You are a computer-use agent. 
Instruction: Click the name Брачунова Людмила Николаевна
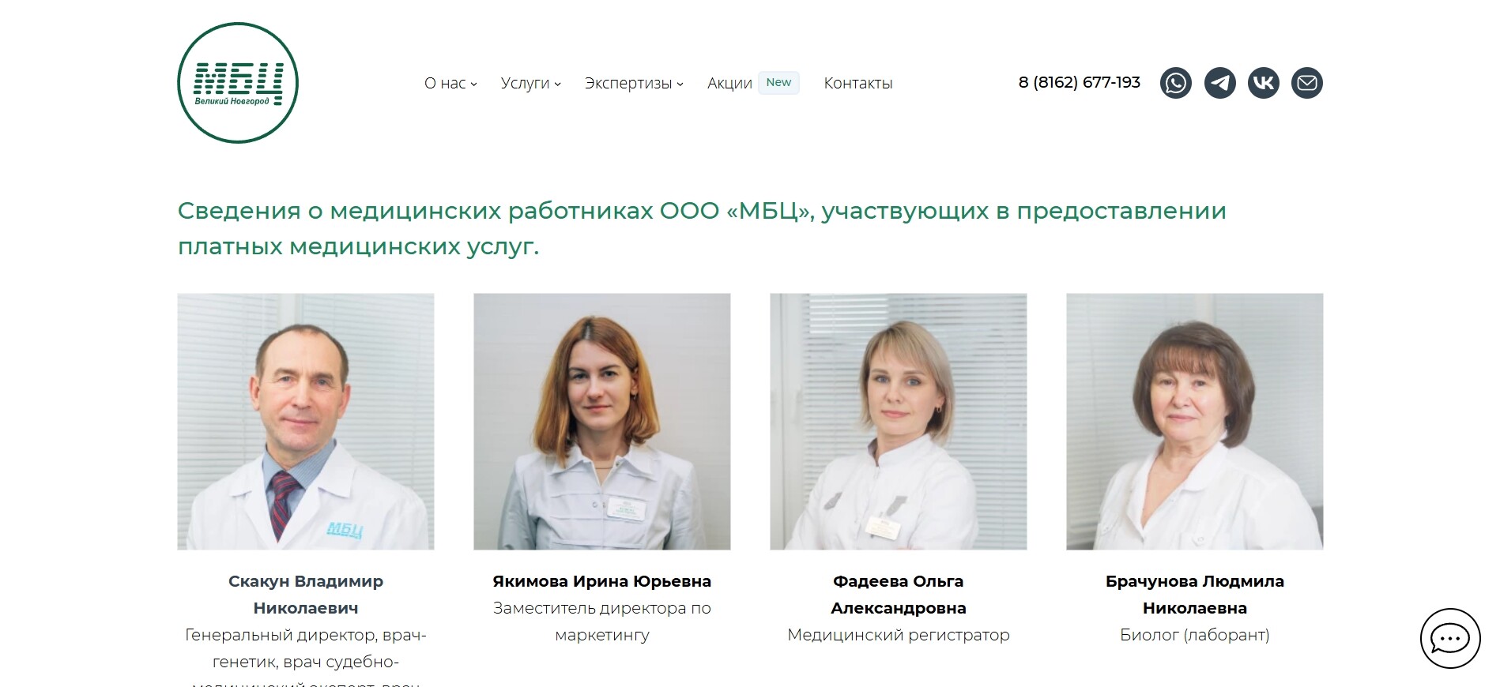click(x=1195, y=595)
